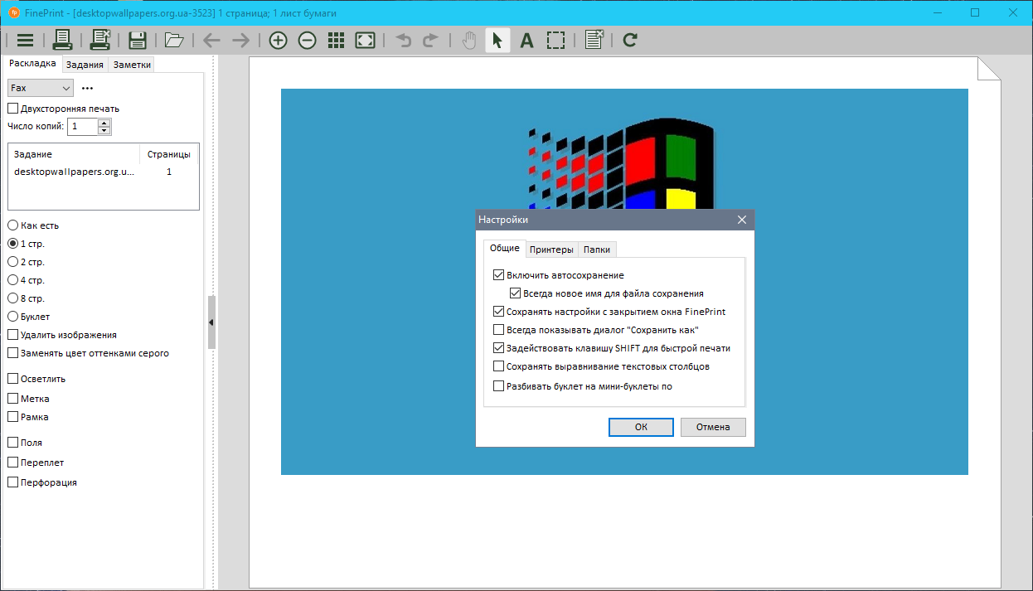Screen dimensions: 1033x591
Task: Uncheck Включить автосохранение
Action: coord(559,275)
